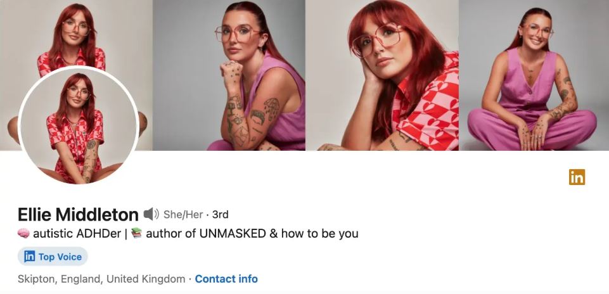Click the 'how to be you' headline text

[319, 233]
